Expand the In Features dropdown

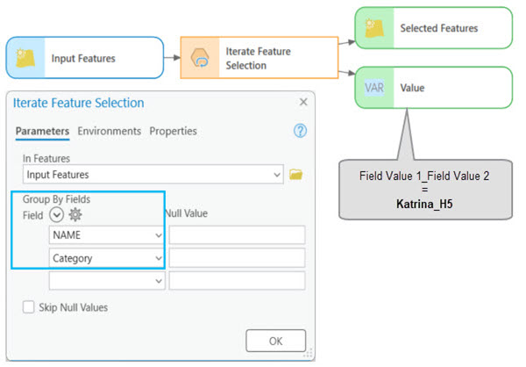coord(277,175)
